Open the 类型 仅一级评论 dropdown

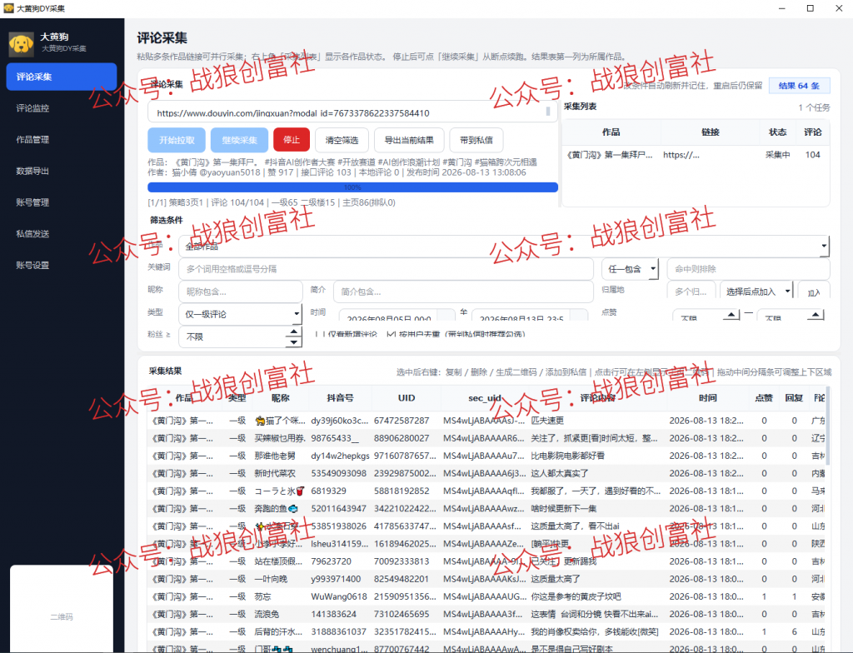pos(241,314)
